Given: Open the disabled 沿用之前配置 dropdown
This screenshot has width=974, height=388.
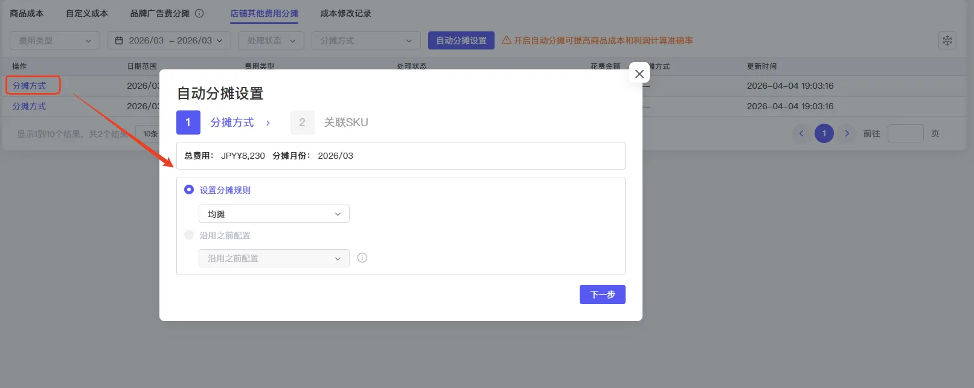Looking at the screenshot, I should pyautogui.click(x=274, y=258).
